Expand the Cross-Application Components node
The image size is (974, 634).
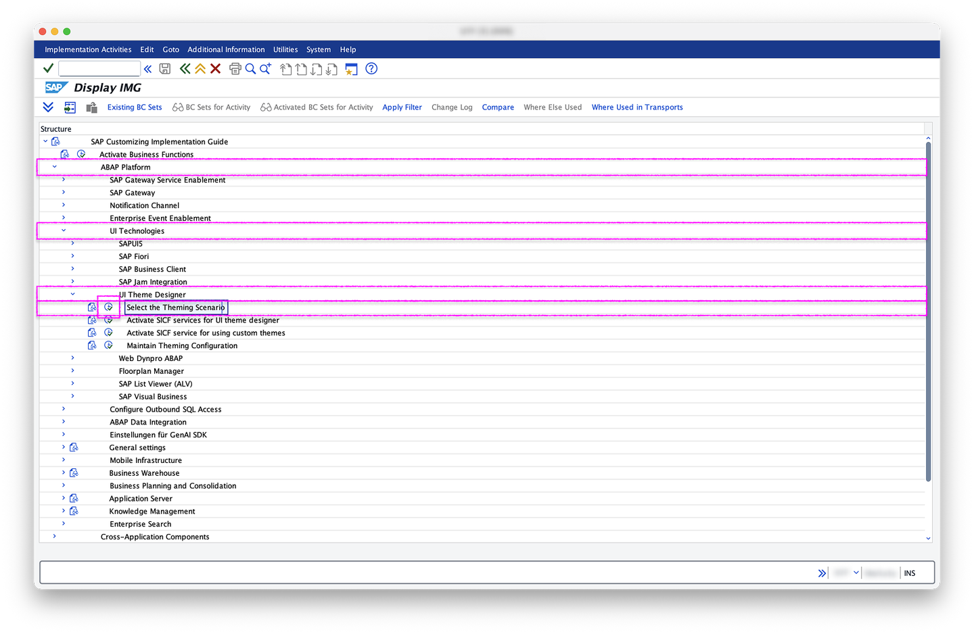pyautogui.click(x=55, y=536)
